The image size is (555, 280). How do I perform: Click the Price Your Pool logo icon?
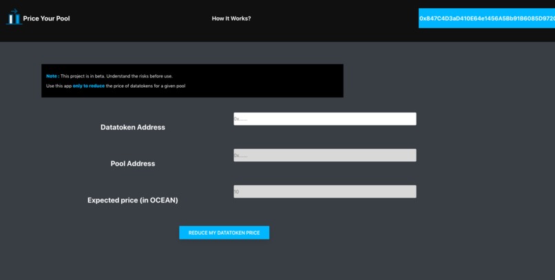(x=14, y=17)
